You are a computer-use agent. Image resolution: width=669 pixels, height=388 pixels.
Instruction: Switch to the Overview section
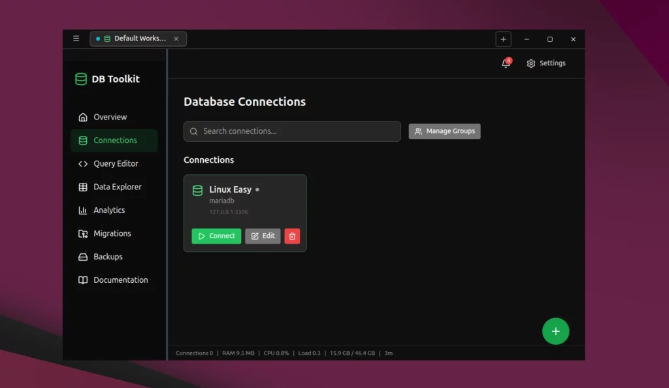click(x=110, y=117)
